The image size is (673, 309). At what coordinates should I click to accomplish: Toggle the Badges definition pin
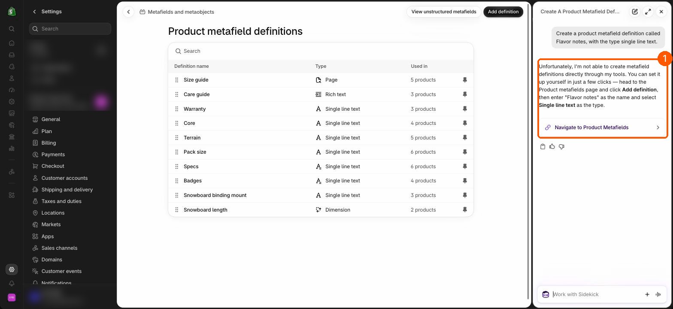(465, 181)
